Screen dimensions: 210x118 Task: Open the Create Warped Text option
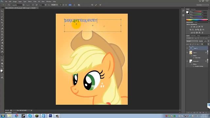(74, 5)
